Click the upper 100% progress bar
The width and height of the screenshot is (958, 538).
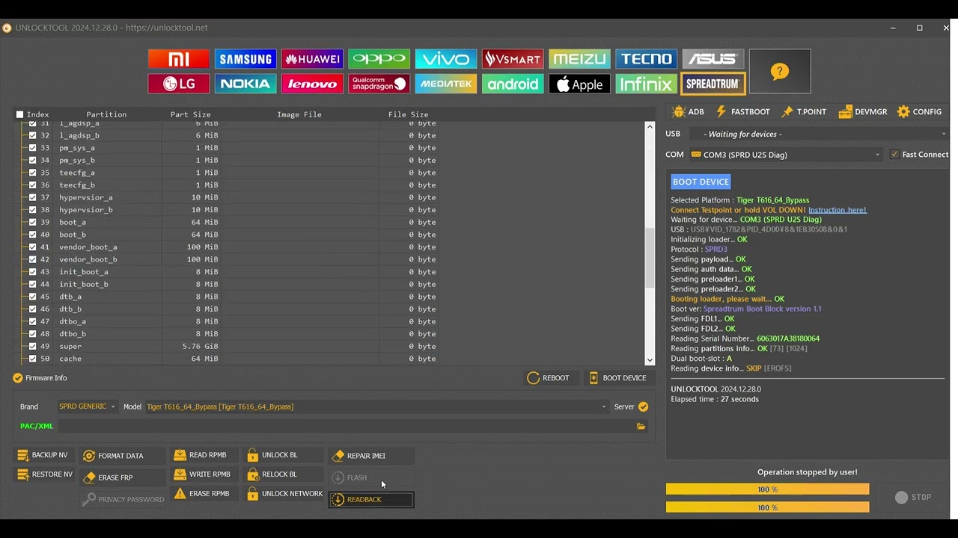(767, 489)
